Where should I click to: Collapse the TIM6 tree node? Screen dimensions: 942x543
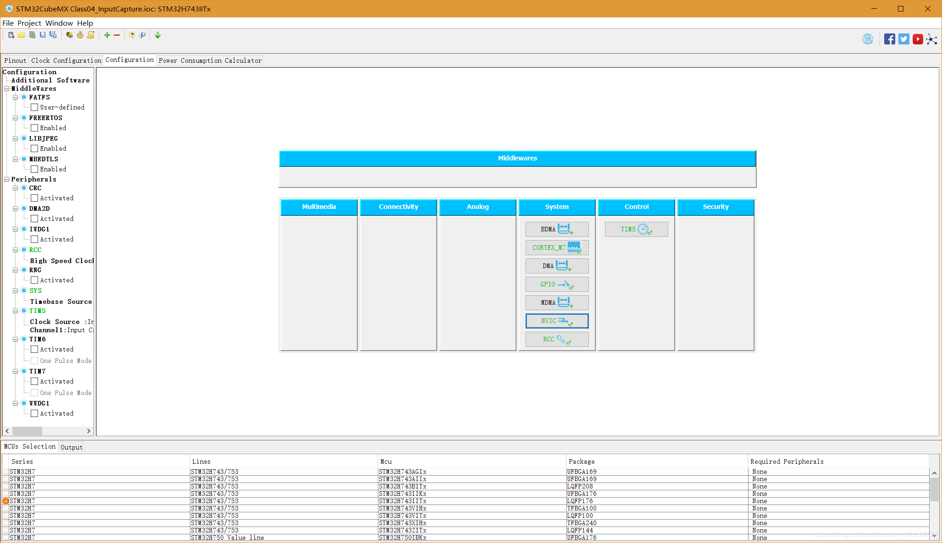15,339
